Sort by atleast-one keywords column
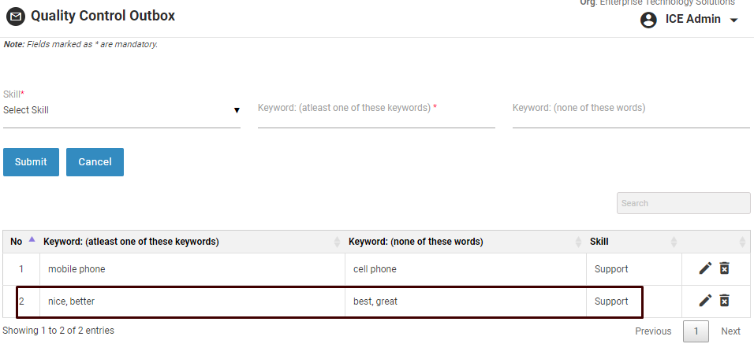This screenshot has height=355, width=754. pyautogui.click(x=338, y=242)
